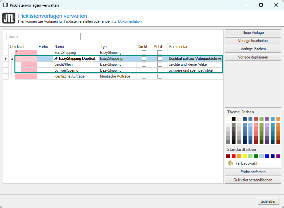Enable Direkt checkbox for EazyShipping row
Viewport: 284px width, 208px height.
[144, 53]
